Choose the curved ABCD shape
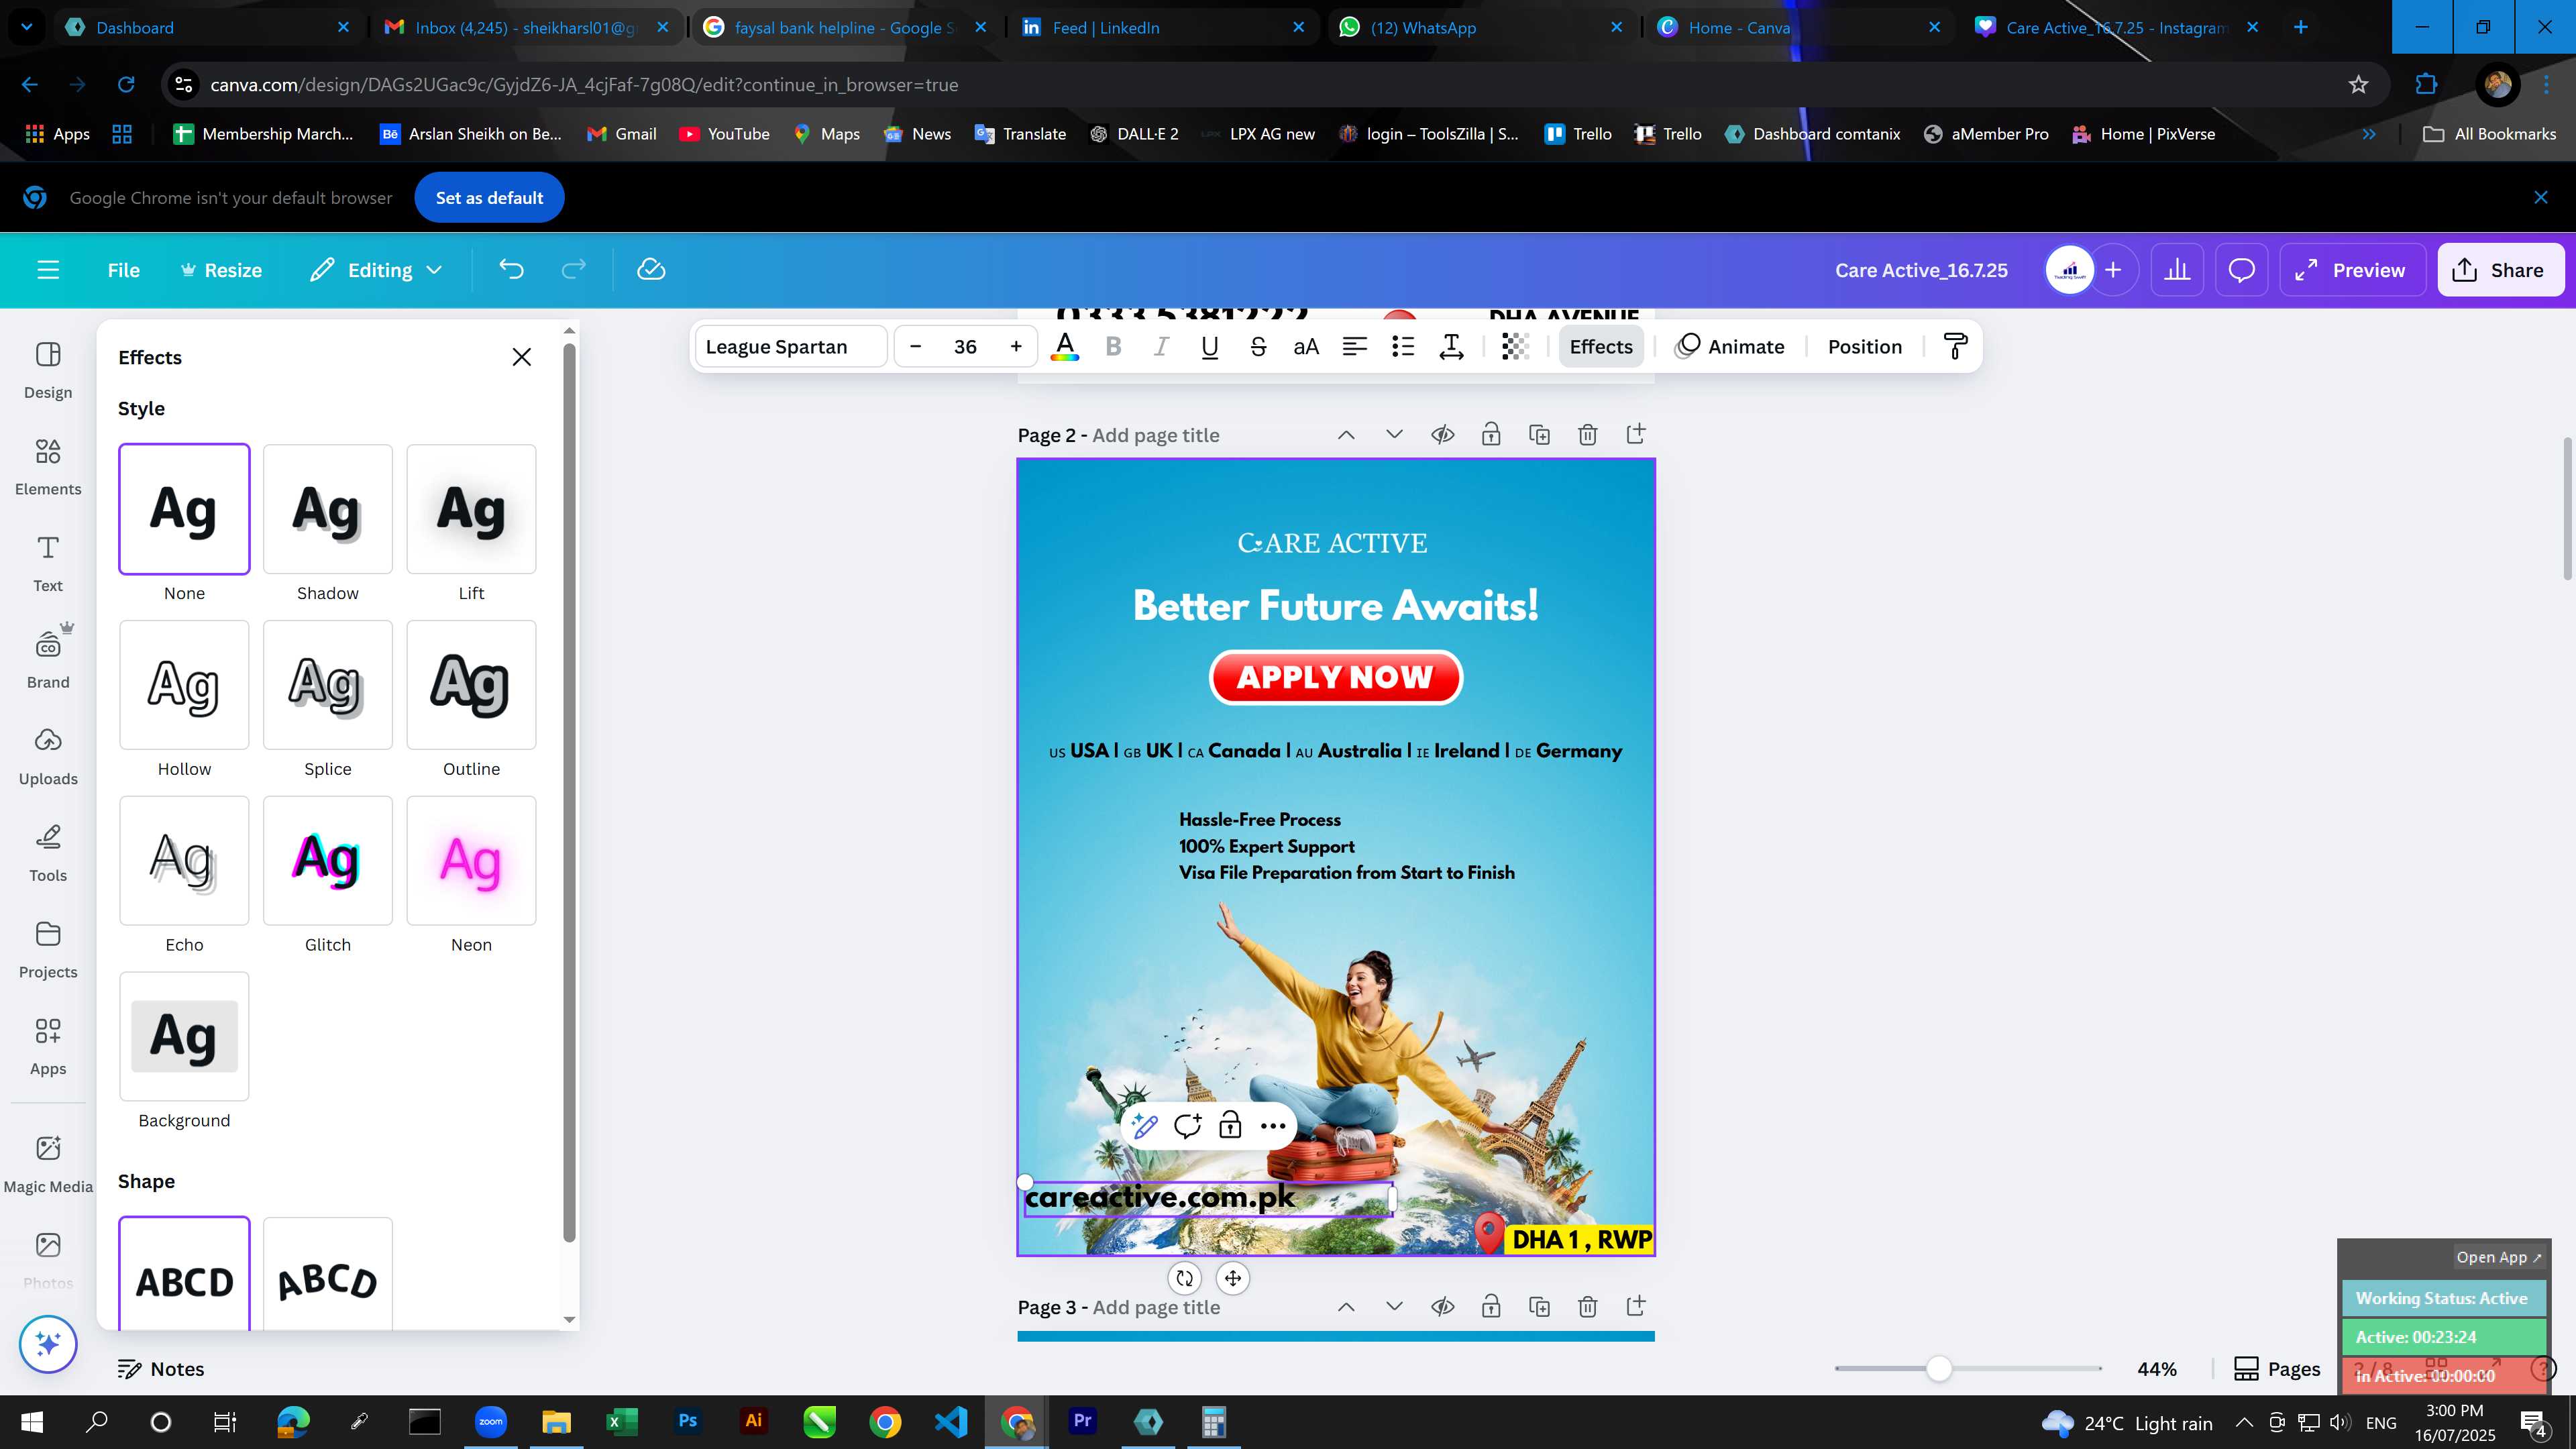 point(327,1274)
